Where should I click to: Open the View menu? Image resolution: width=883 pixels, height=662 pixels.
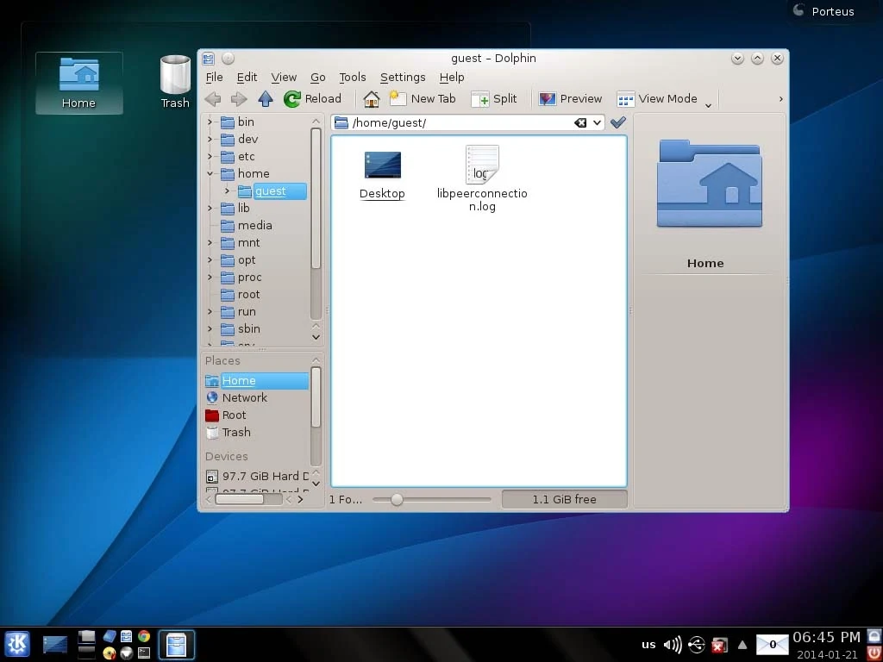[x=283, y=77]
